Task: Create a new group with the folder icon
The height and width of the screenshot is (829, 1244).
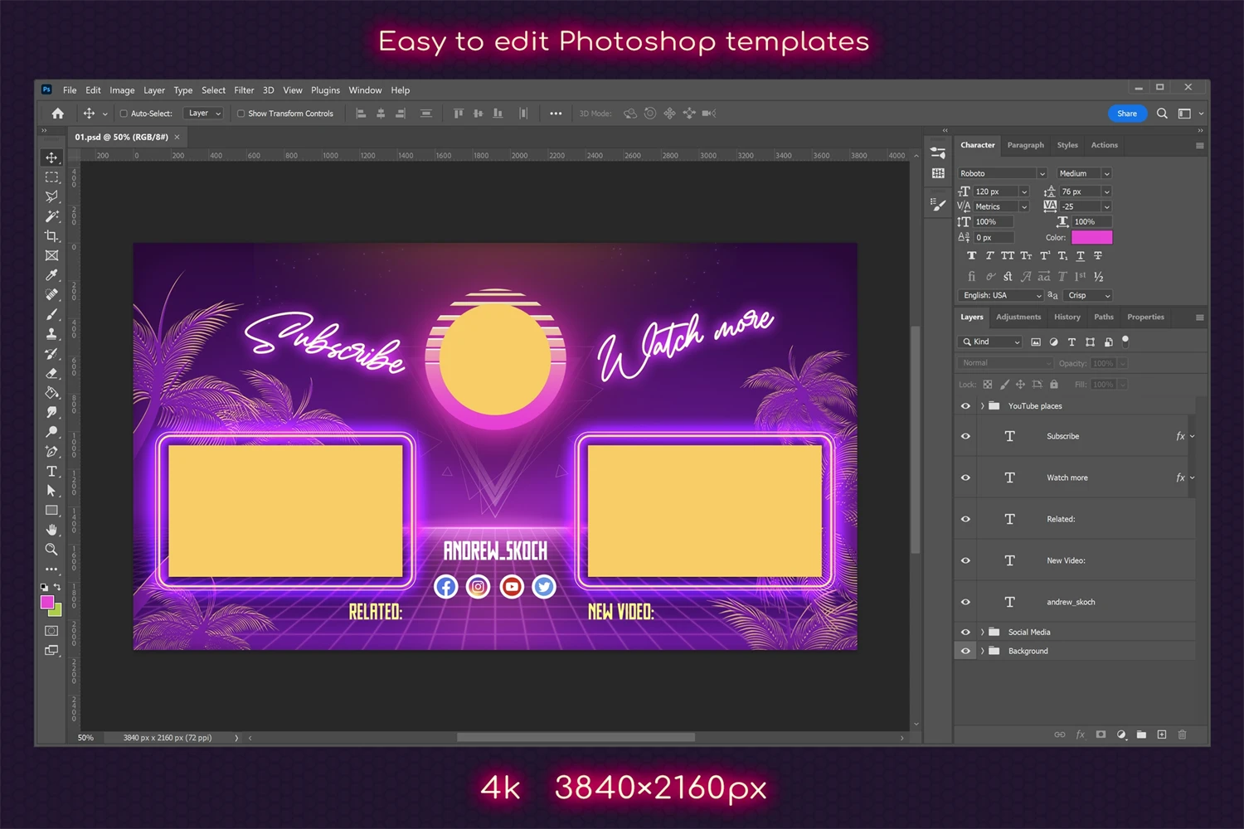Action: (1141, 734)
